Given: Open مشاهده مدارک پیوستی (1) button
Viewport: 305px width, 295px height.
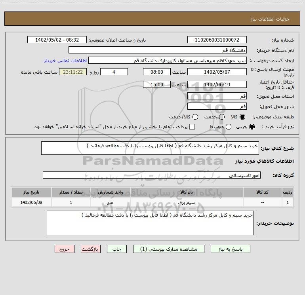Looking at the screenshot, I should pos(169,249).
